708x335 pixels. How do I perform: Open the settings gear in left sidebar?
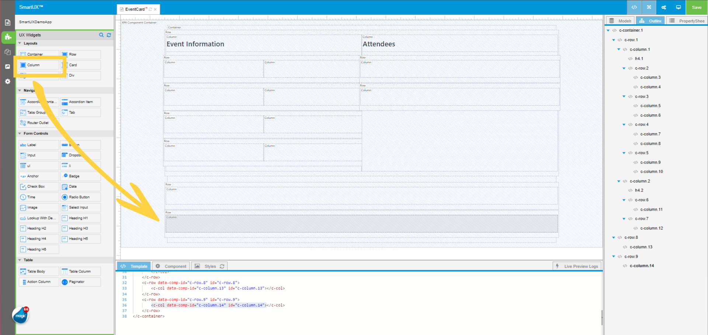(x=8, y=81)
